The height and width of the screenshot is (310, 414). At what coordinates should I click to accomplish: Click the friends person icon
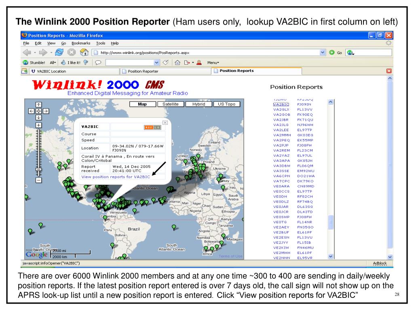(199, 63)
